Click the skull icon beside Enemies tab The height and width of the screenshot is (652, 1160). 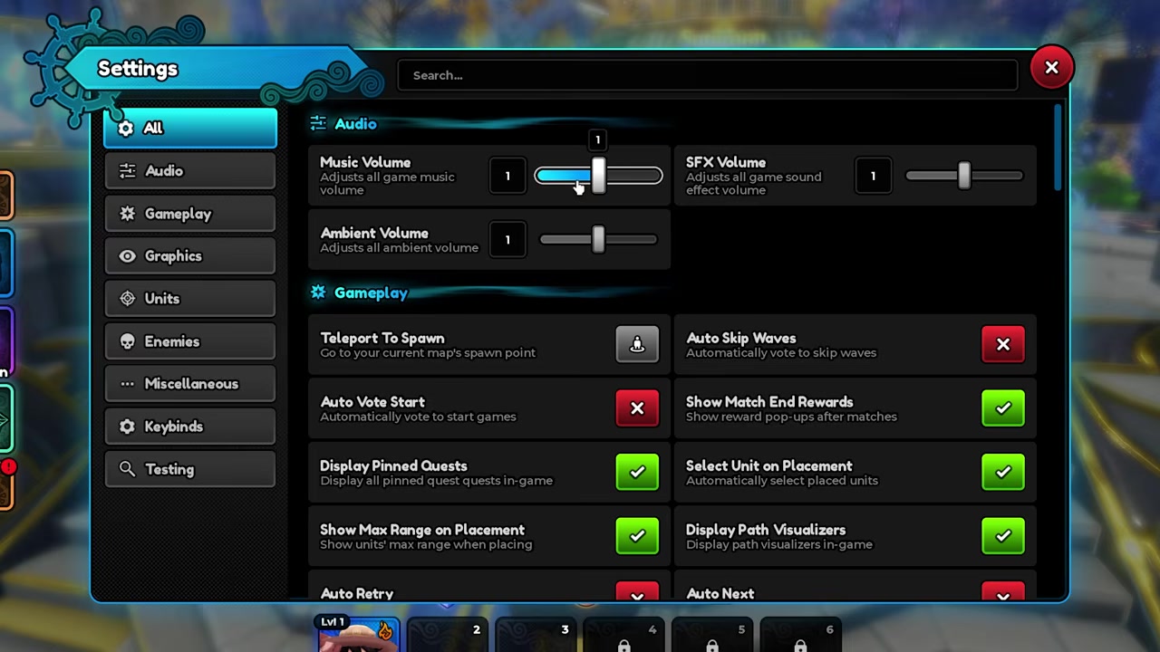point(127,341)
